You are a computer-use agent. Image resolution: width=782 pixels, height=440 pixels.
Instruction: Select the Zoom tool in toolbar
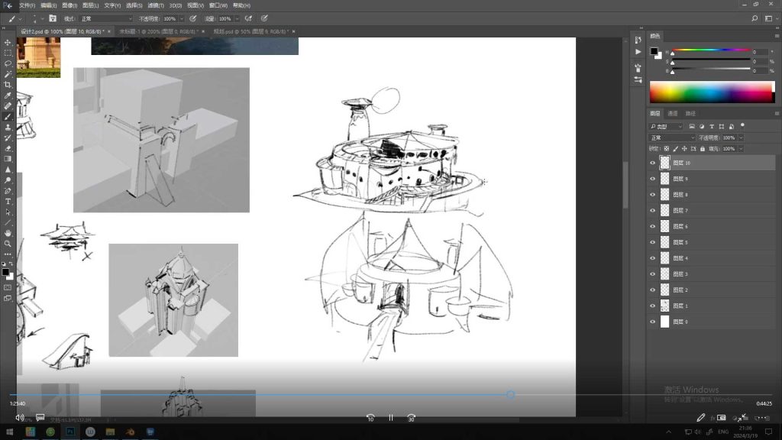(x=8, y=244)
